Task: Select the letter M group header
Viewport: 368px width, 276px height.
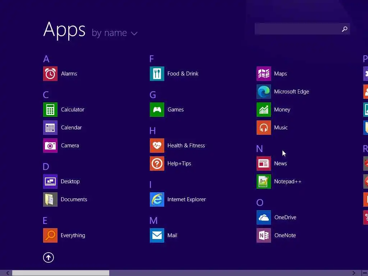Action: point(153,221)
